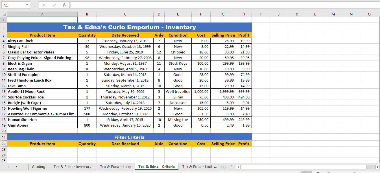Select the Tex & Edna - Loan tab
Screen dimensions: 380x173
coord(115,167)
